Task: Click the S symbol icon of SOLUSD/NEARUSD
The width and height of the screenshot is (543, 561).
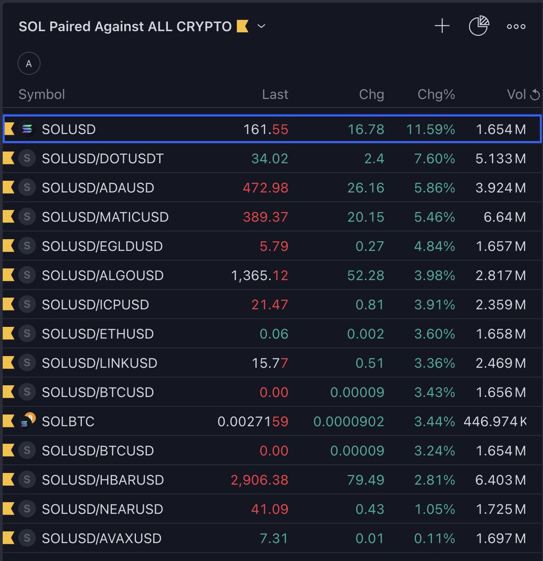Action: coord(27,509)
